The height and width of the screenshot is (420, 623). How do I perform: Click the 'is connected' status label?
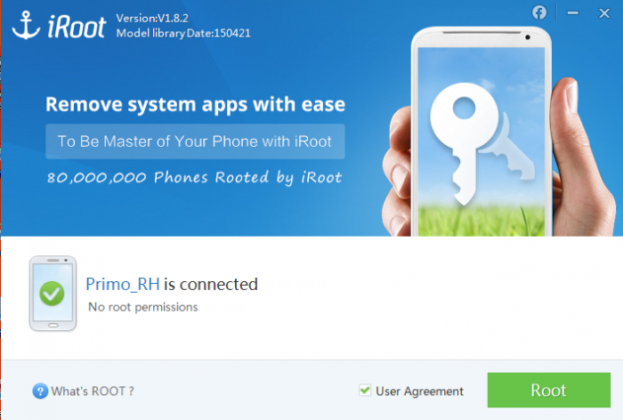(211, 285)
